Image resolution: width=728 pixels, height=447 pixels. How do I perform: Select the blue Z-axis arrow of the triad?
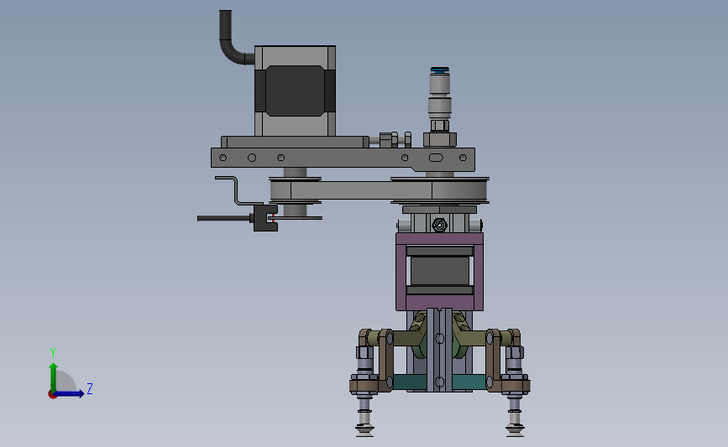[x=70, y=394]
